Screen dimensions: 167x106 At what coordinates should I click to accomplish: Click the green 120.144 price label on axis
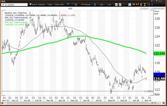coord(159,54)
